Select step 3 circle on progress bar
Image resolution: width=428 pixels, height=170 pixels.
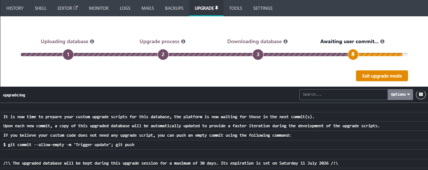click(x=258, y=55)
